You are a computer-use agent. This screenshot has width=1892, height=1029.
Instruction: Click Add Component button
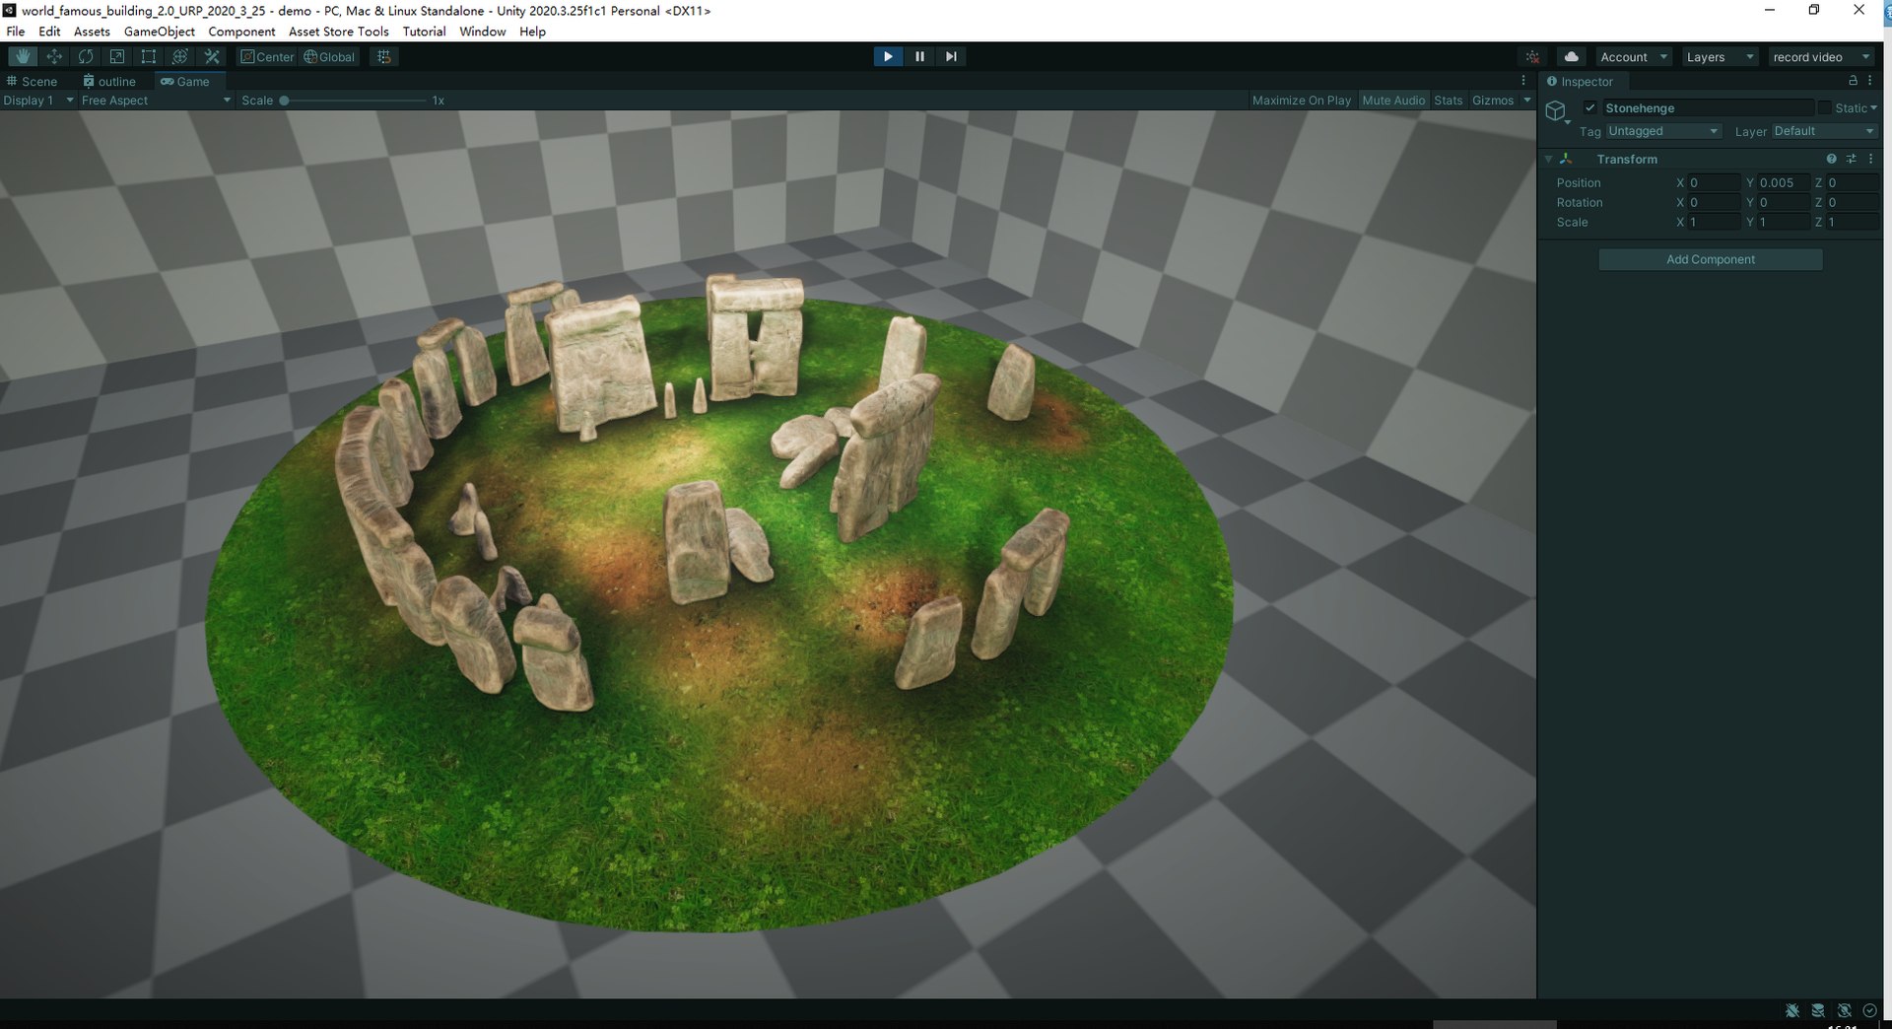point(1710,259)
